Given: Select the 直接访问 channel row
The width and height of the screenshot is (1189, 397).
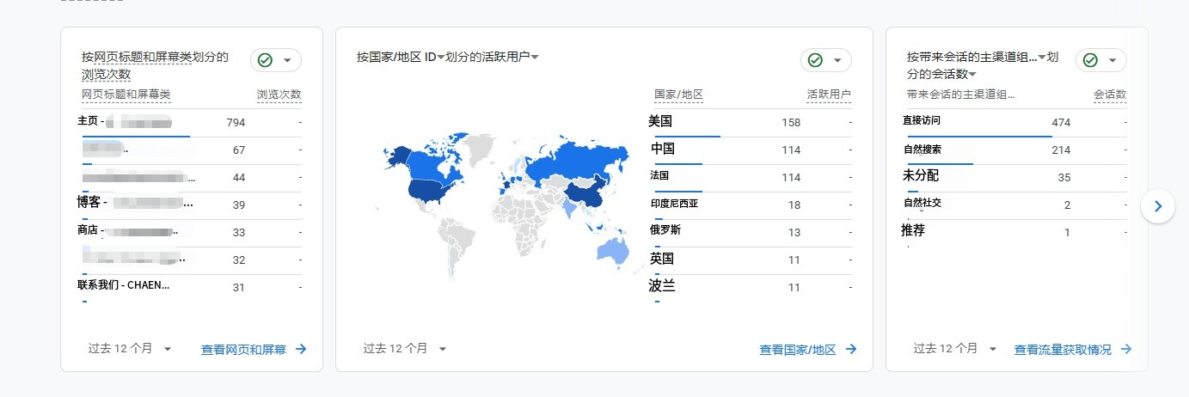Looking at the screenshot, I should (922, 122).
